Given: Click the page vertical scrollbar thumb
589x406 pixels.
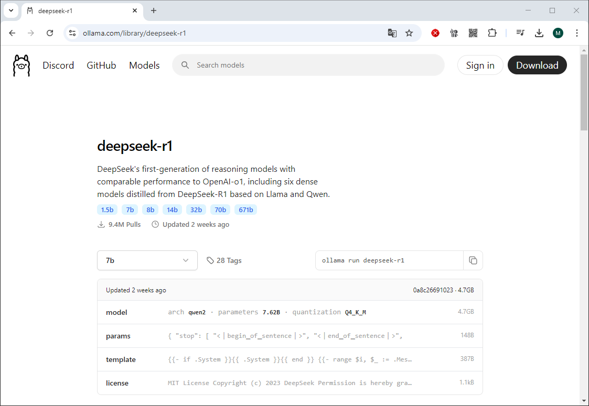Looking at the screenshot, I should tap(584, 92).
